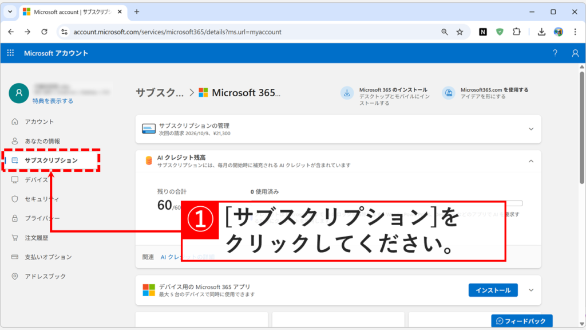586x330 pixels.
Task: Open セキュリティ in the sidebar
Action: click(42, 199)
